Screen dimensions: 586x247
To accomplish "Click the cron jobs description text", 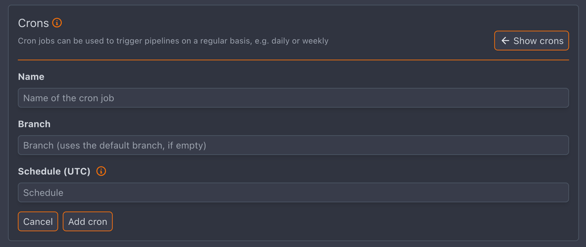I will [173, 41].
